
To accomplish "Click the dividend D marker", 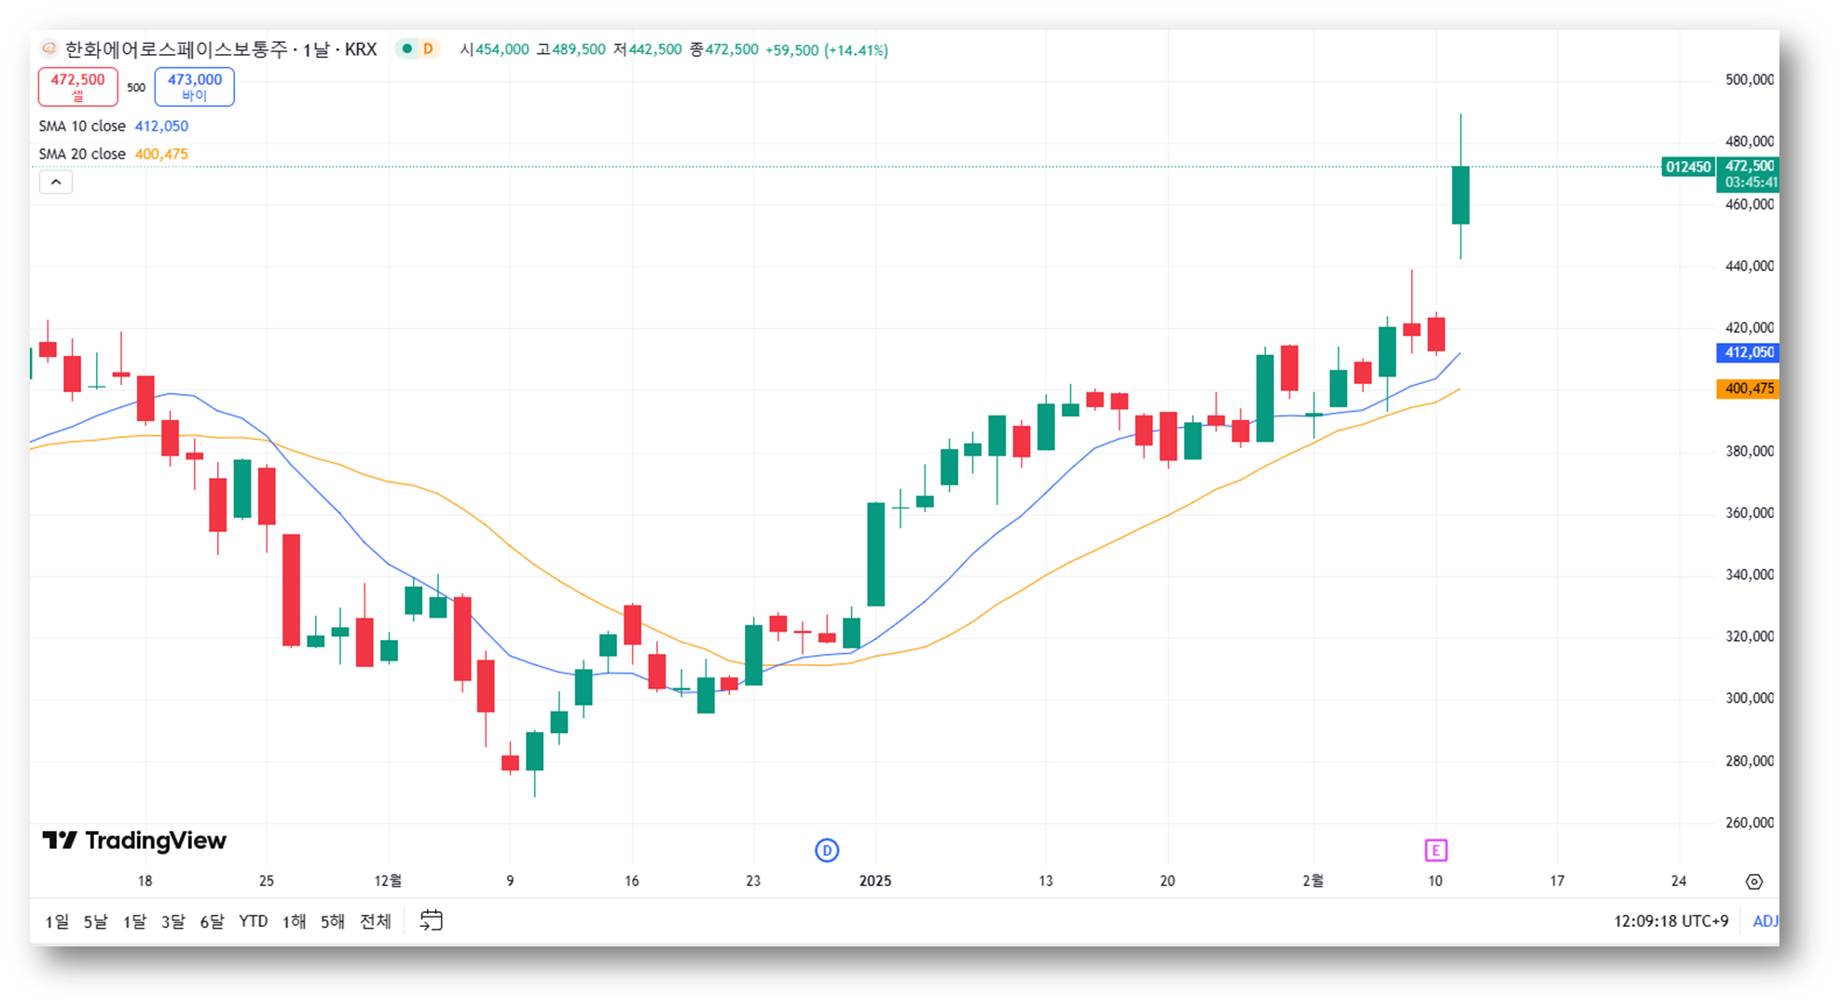I will (827, 850).
